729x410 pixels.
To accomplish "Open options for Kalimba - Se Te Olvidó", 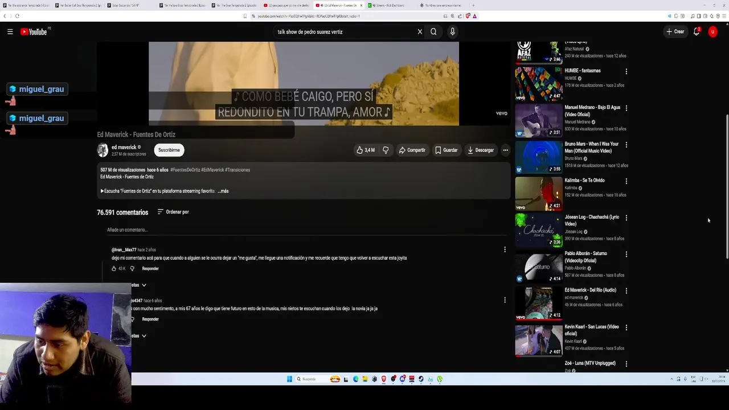I will (626, 181).
